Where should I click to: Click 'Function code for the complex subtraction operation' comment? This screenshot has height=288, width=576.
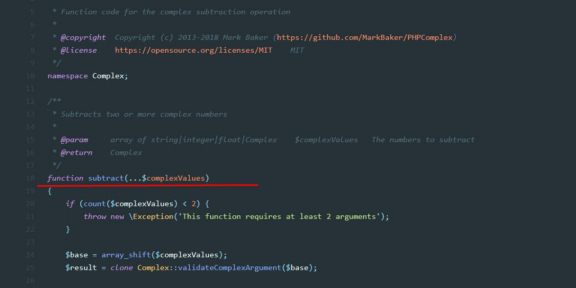tap(175, 12)
